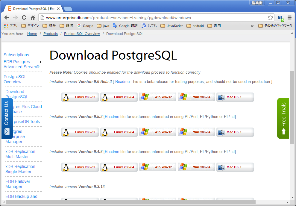Open the home page via house icon

[x=33, y=18]
